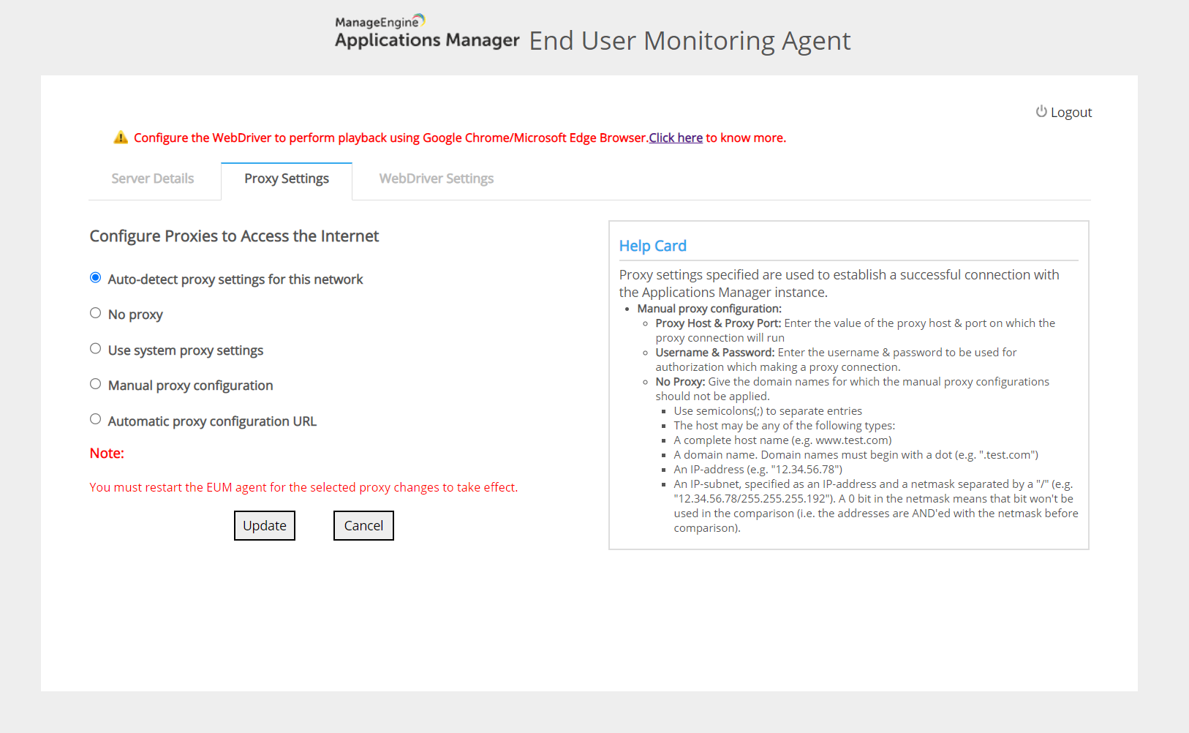The image size is (1189, 733).
Task: Click the power icon beside Logout
Action: [1041, 111]
